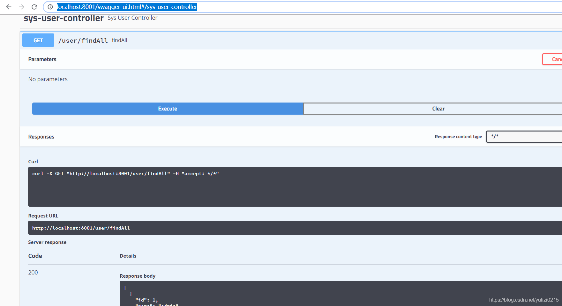Open site information icon in address bar

click(x=50, y=7)
